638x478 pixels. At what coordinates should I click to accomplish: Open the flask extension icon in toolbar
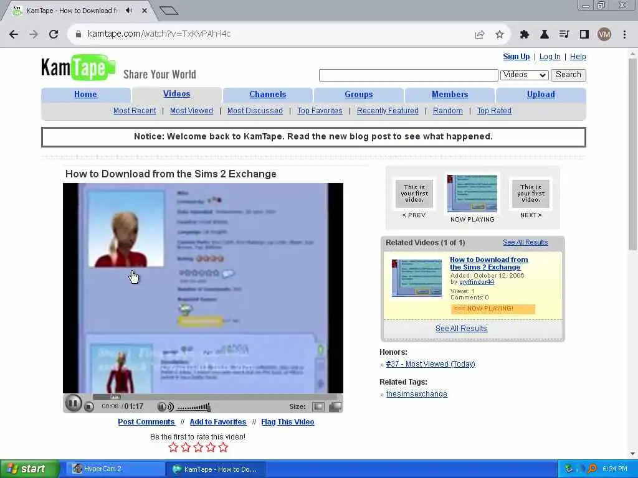point(544,35)
